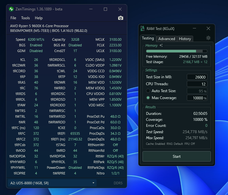This screenshot has height=195, width=228.
Task: Switch to the Advanced tab
Action: (x=167, y=39)
